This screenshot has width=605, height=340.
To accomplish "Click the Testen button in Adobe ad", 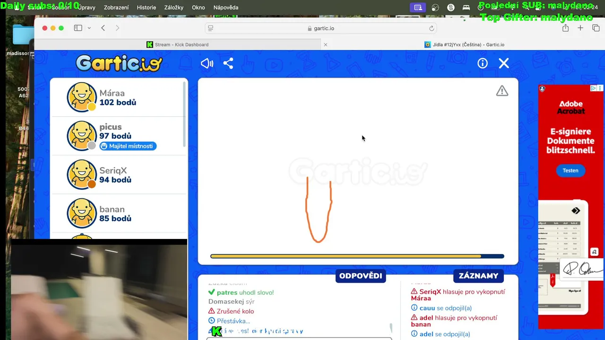I will (570, 170).
